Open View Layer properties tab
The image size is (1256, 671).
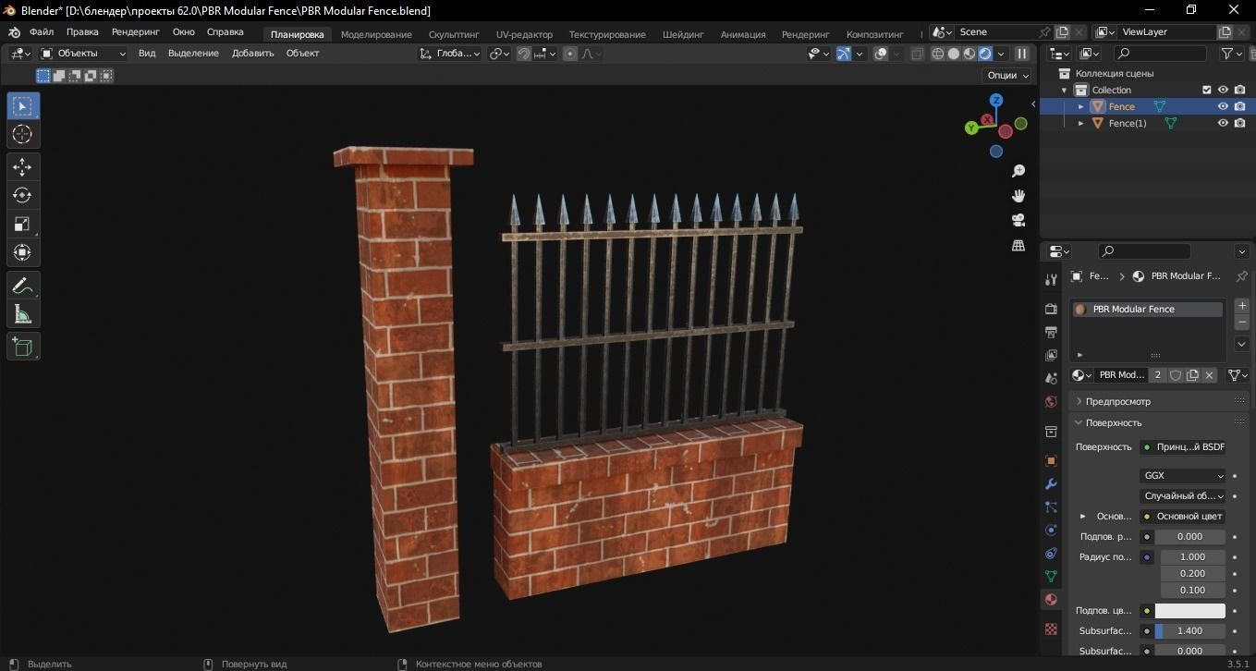tap(1051, 355)
